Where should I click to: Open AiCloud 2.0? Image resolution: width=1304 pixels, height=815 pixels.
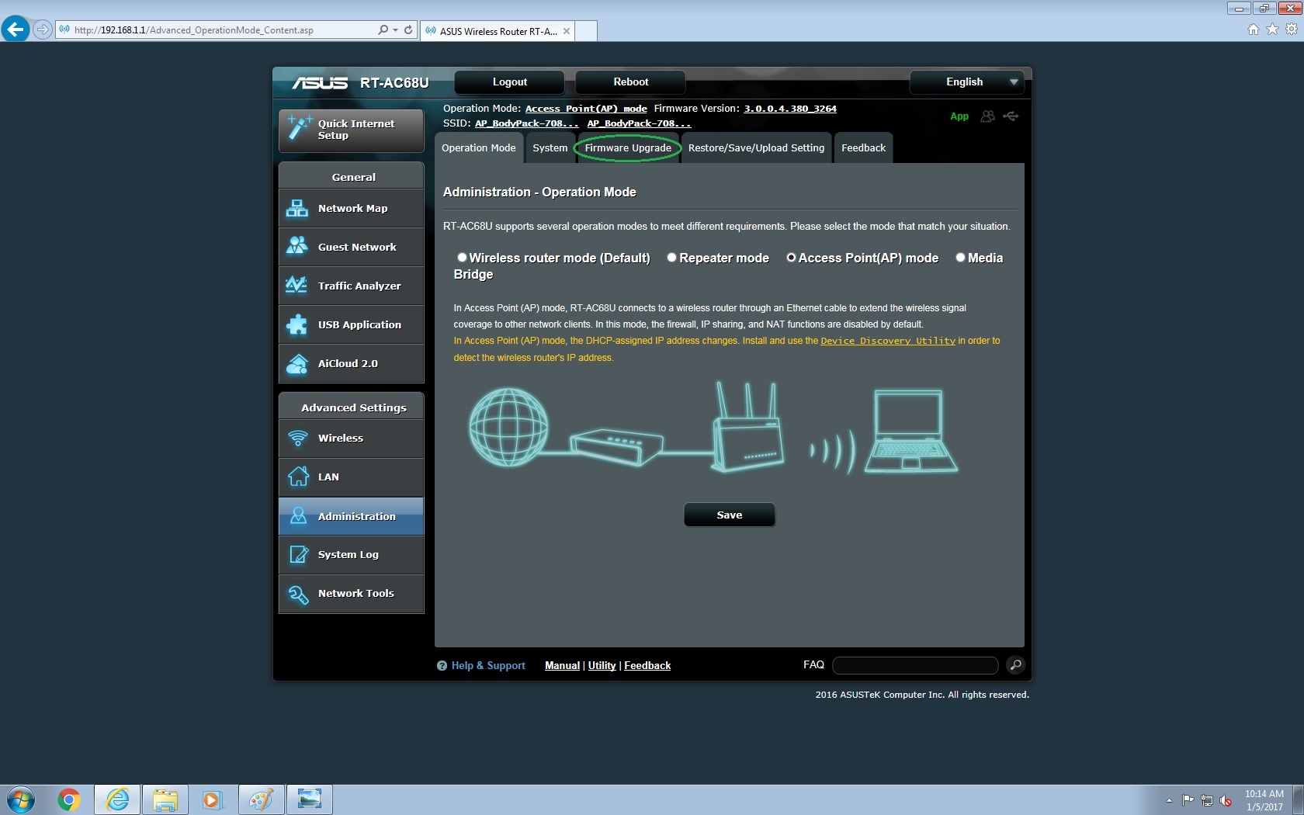point(351,363)
